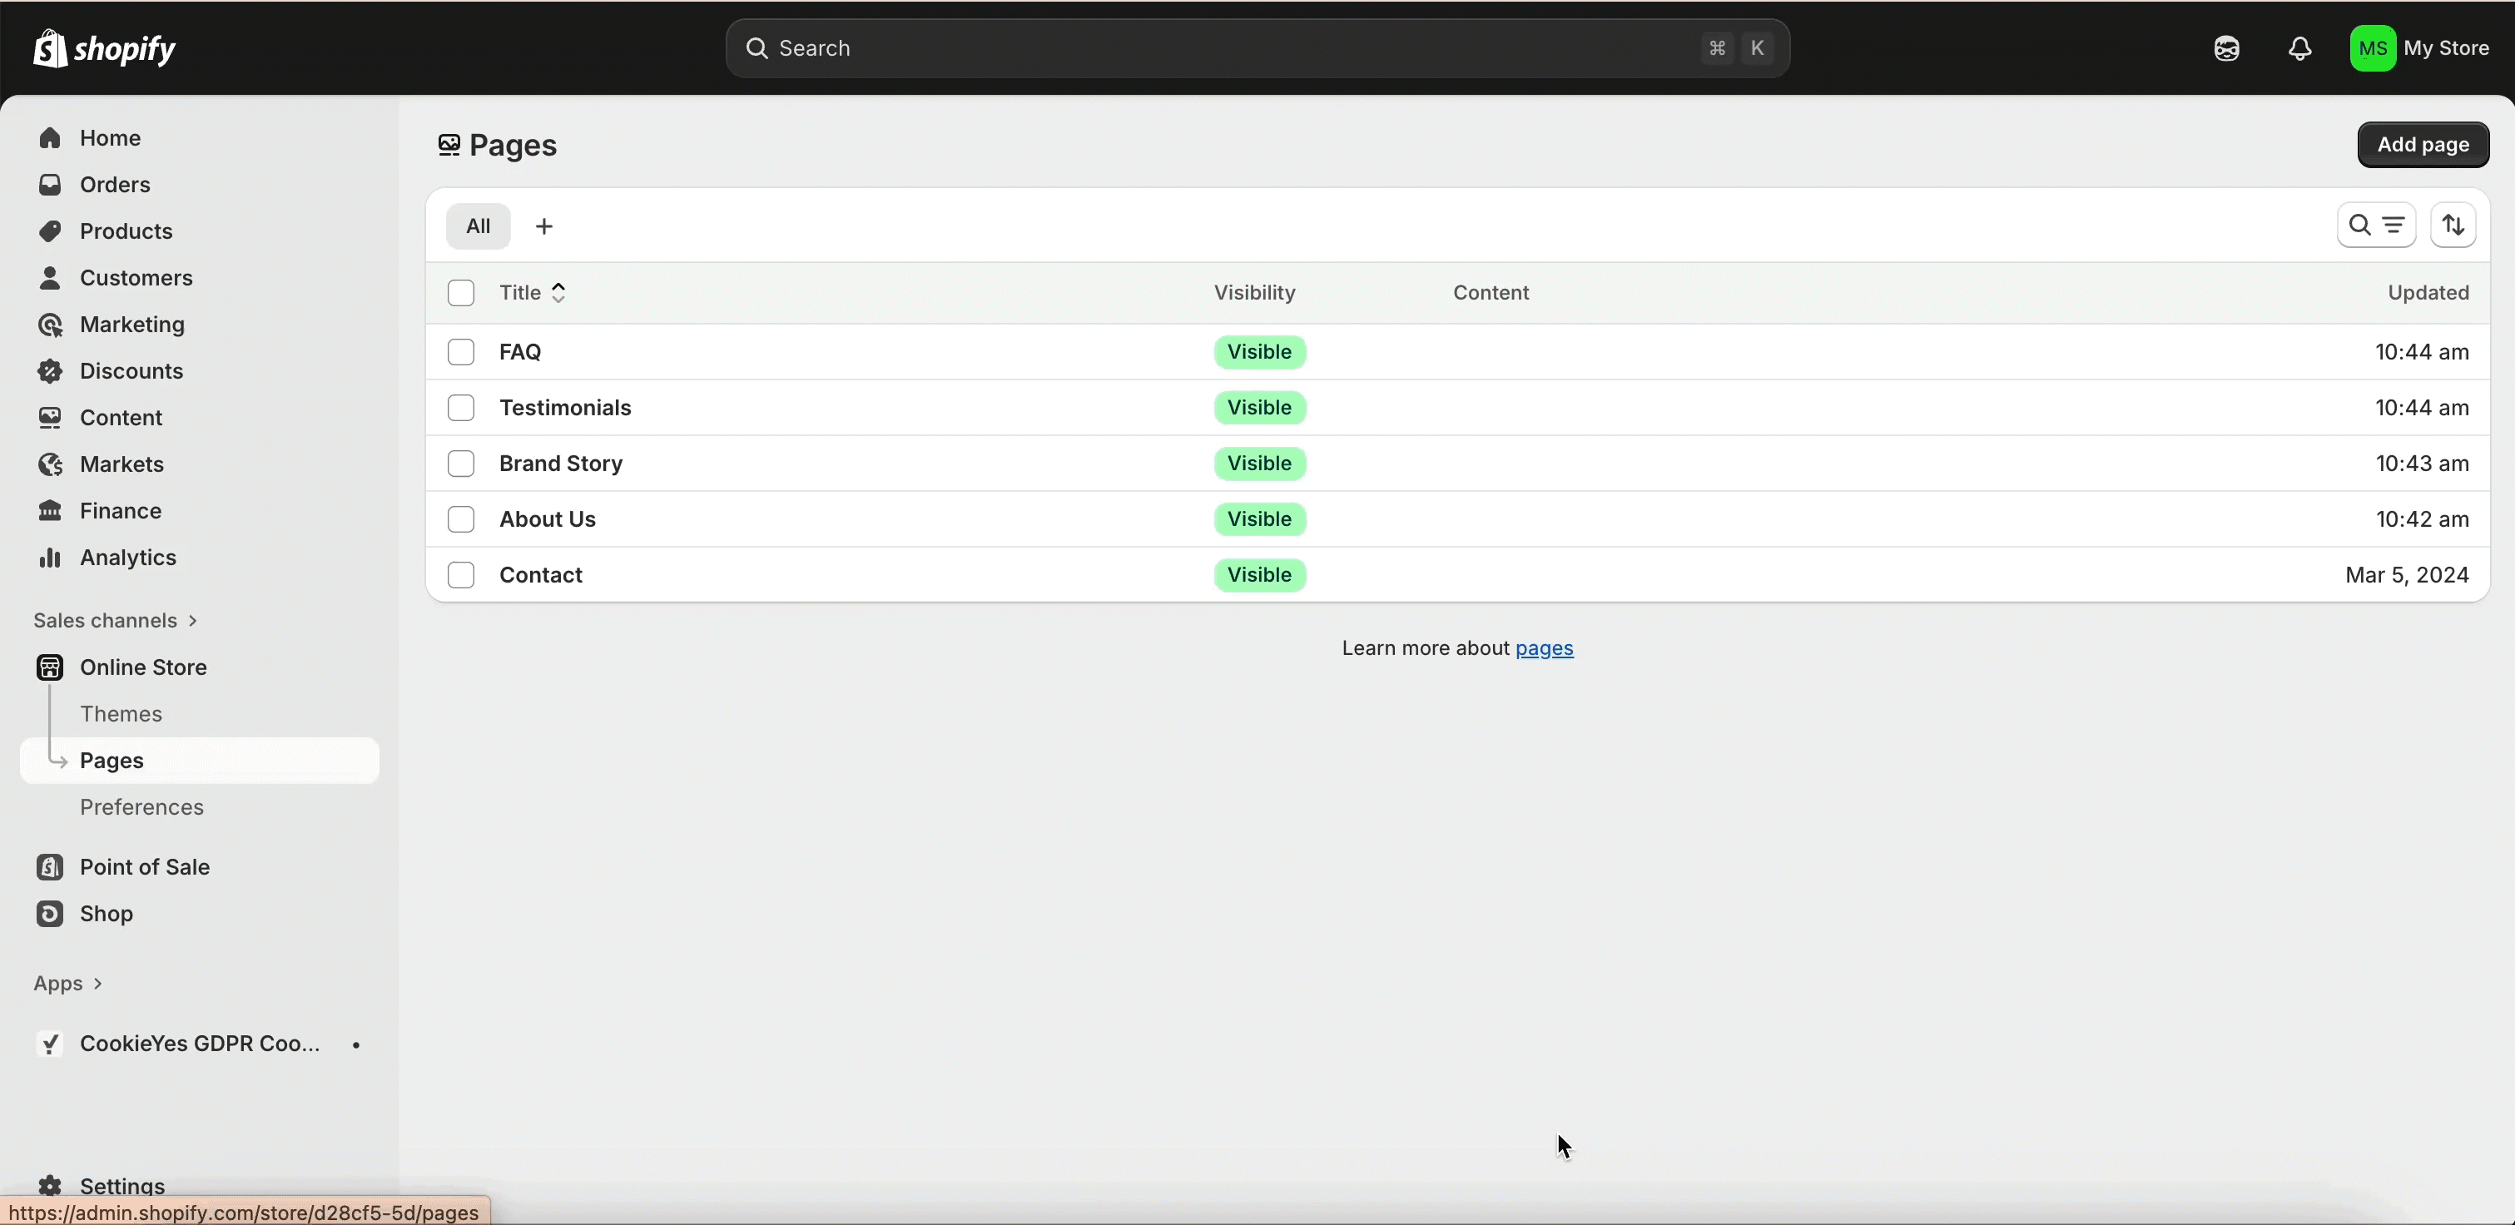Click the MS My Store avatar
The height and width of the screenshot is (1225, 2515).
tap(2372, 49)
